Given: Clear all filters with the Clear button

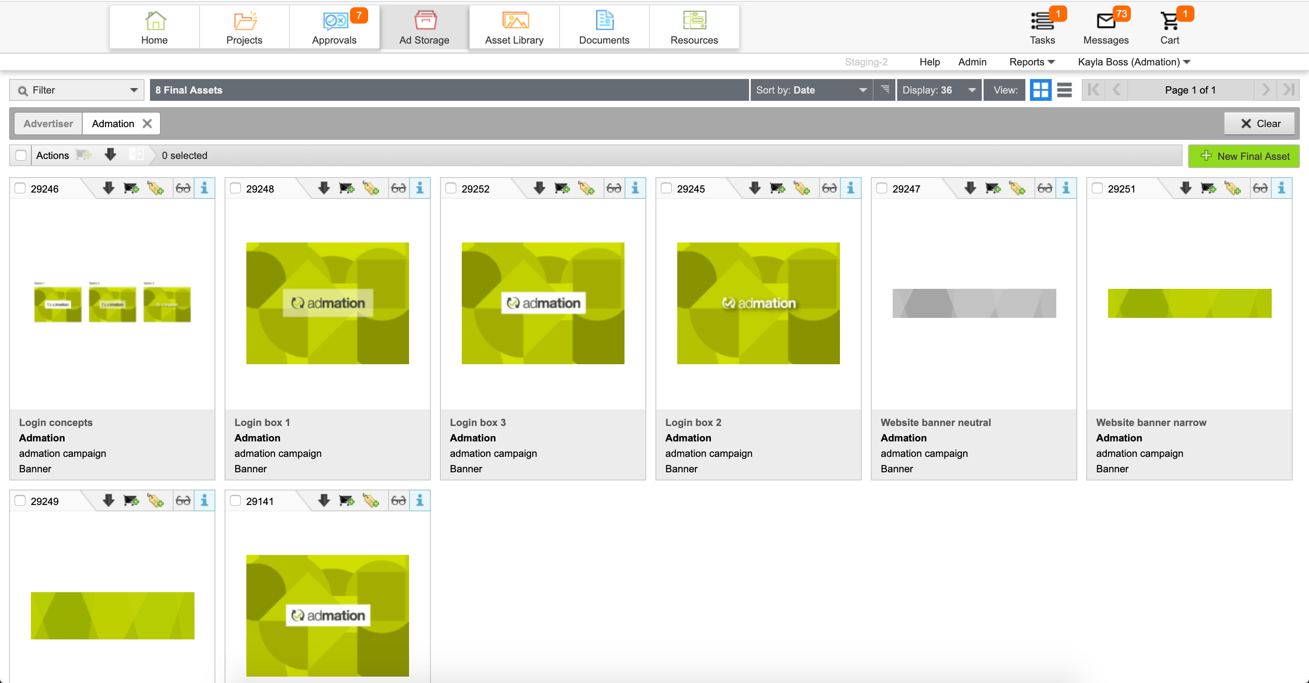Looking at the screenshot, I should (1260, 124).
